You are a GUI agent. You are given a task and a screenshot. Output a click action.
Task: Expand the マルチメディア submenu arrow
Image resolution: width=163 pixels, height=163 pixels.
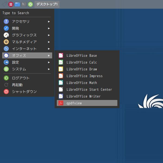(x=49, y=42)
